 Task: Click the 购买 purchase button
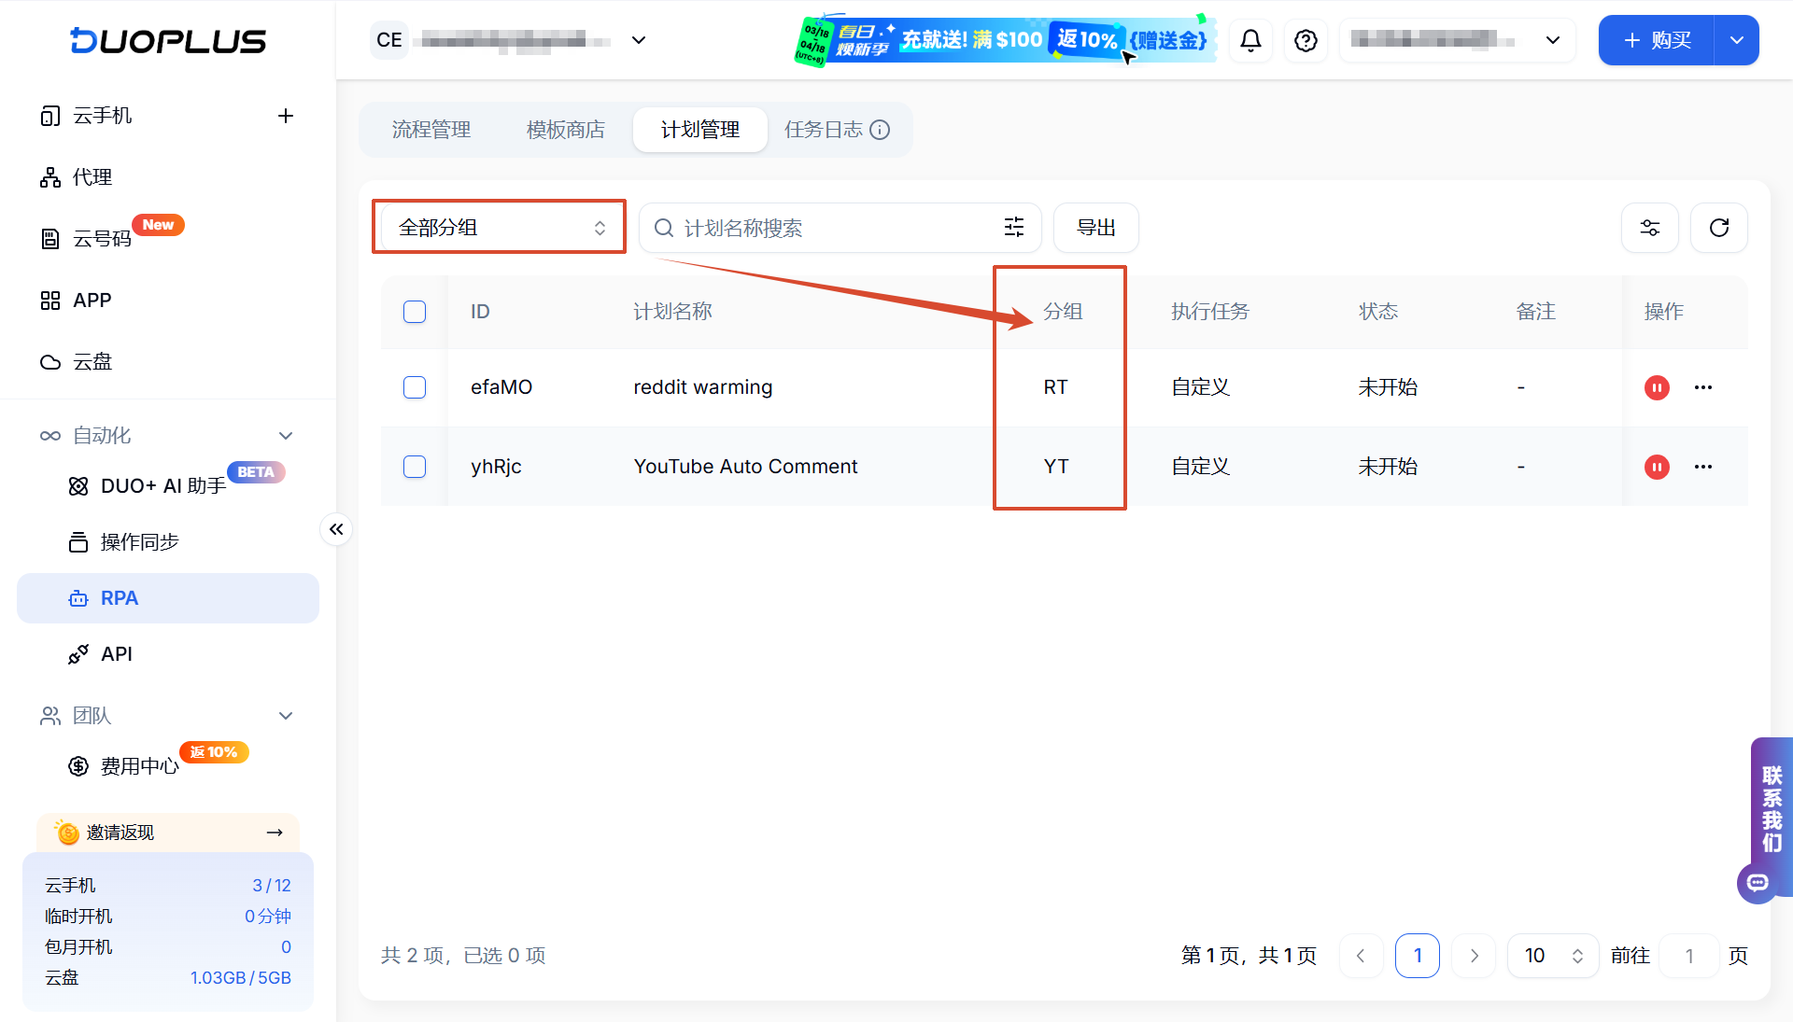click(x=1657, y=40)
